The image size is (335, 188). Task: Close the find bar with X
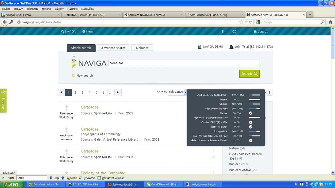(3, 178)
